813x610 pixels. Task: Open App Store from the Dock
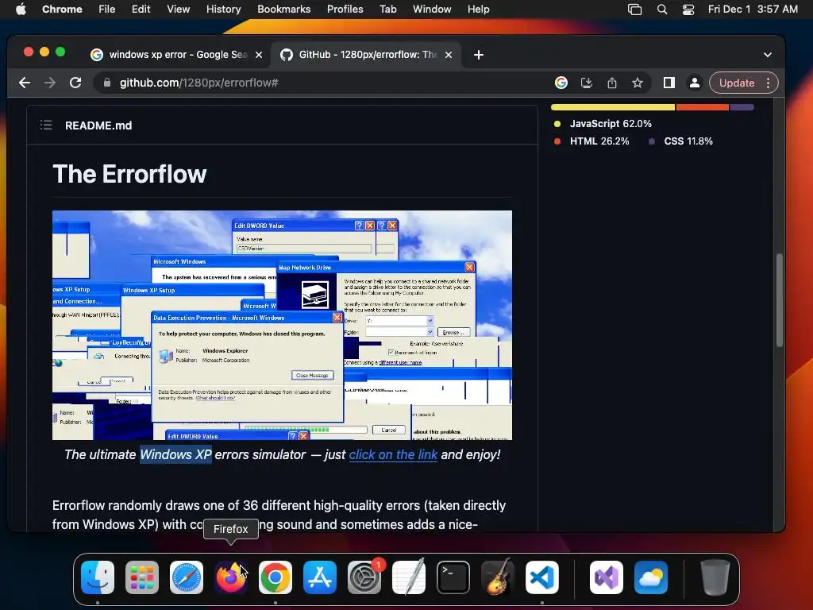tap(320, 577)
